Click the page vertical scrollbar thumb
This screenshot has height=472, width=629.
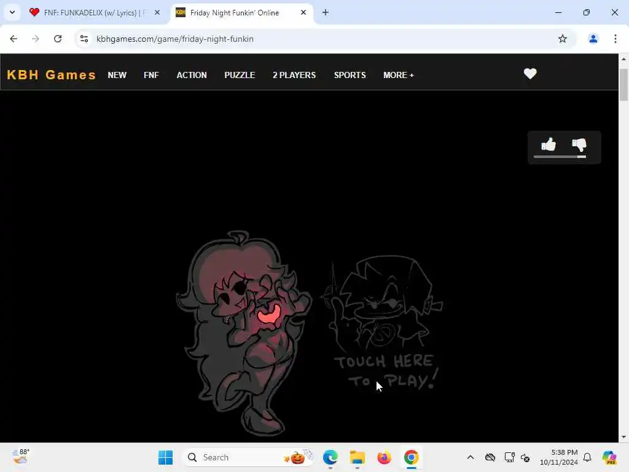coord(623,85)
